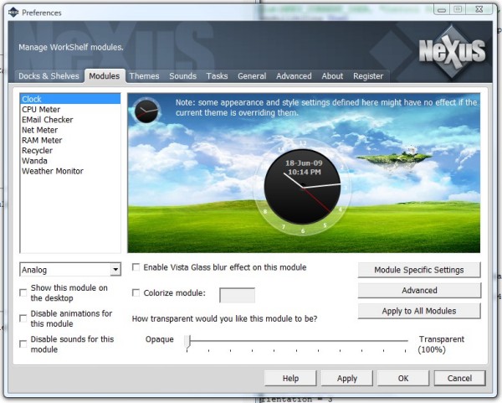Image resolution: width=502 pixels, height=403 pixels.
Task: Enable Vista Glass blur effect checkbox
Action: point(136,267)
